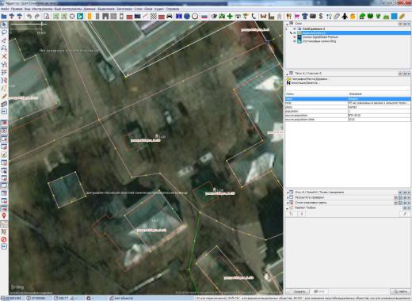Toggle visibility of the top data layer
The width and height of the screenshot is (412, 301).
tap(295, 29)
